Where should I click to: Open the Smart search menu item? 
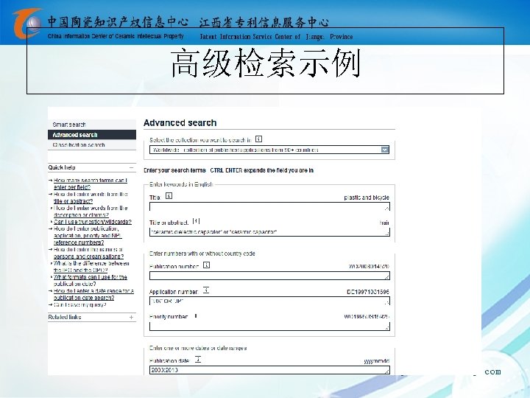[x=69, y=125]
